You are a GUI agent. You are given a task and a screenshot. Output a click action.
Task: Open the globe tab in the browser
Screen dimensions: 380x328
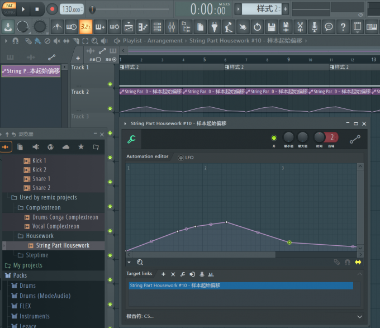coord(50,147)
